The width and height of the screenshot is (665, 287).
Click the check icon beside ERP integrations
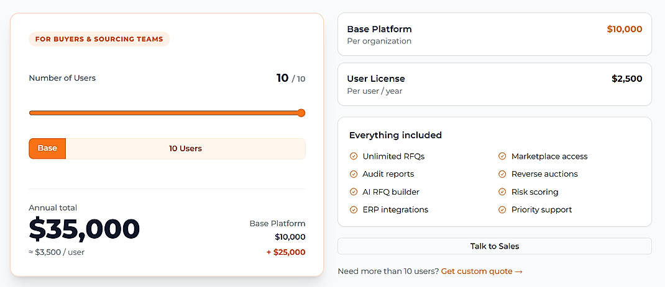point(353,210)
